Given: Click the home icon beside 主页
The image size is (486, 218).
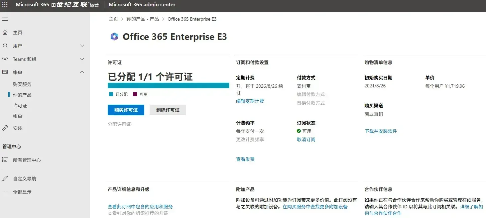Looking at the screenshot, I should pyautogui.click(x=5, y=33).
